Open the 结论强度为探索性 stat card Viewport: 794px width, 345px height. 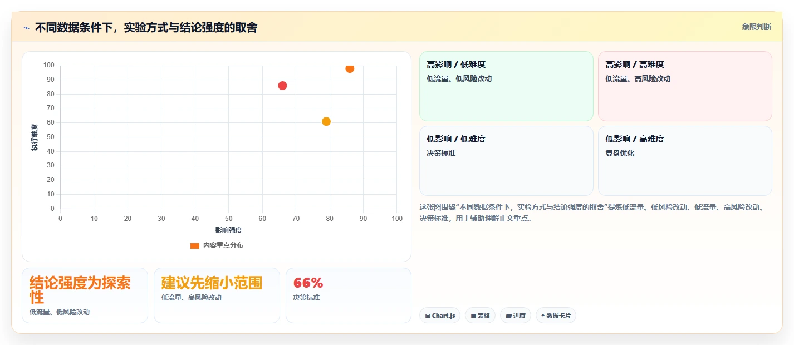tap(85, 295)
